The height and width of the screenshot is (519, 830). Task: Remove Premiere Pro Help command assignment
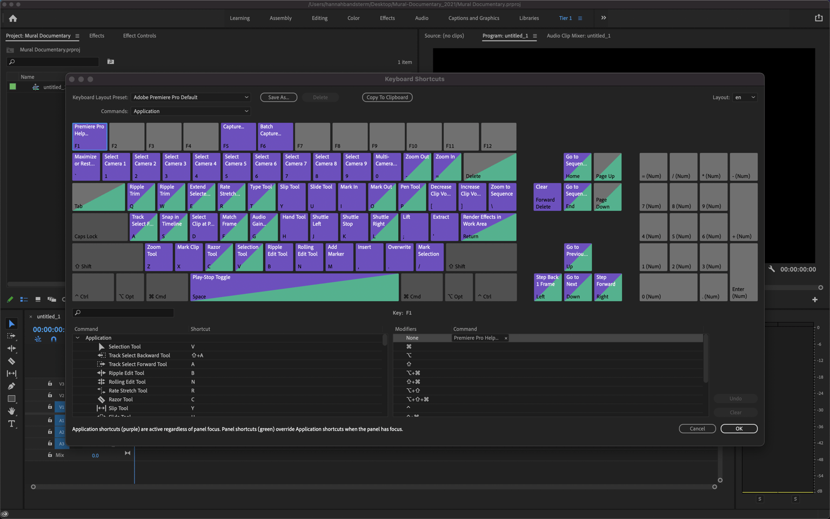click(506, 338)
